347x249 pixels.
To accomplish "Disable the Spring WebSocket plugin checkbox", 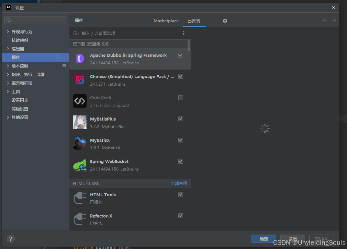I will [181, 161].
